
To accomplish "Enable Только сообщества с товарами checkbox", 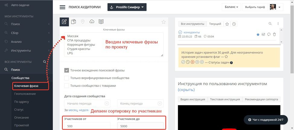I will 67,86.
